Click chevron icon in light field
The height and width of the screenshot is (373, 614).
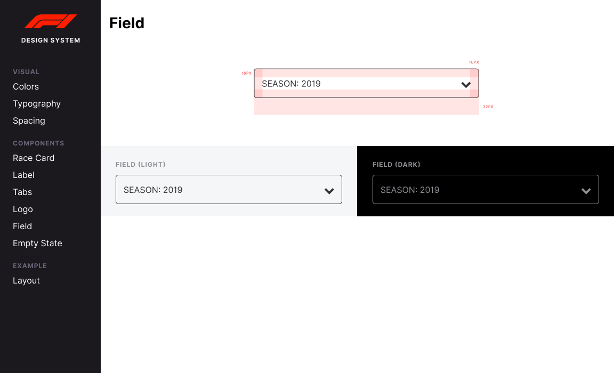click(329, 191)
